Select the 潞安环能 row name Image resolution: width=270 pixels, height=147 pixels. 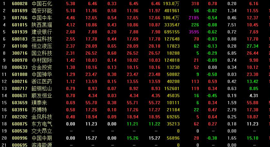(42, 11)
